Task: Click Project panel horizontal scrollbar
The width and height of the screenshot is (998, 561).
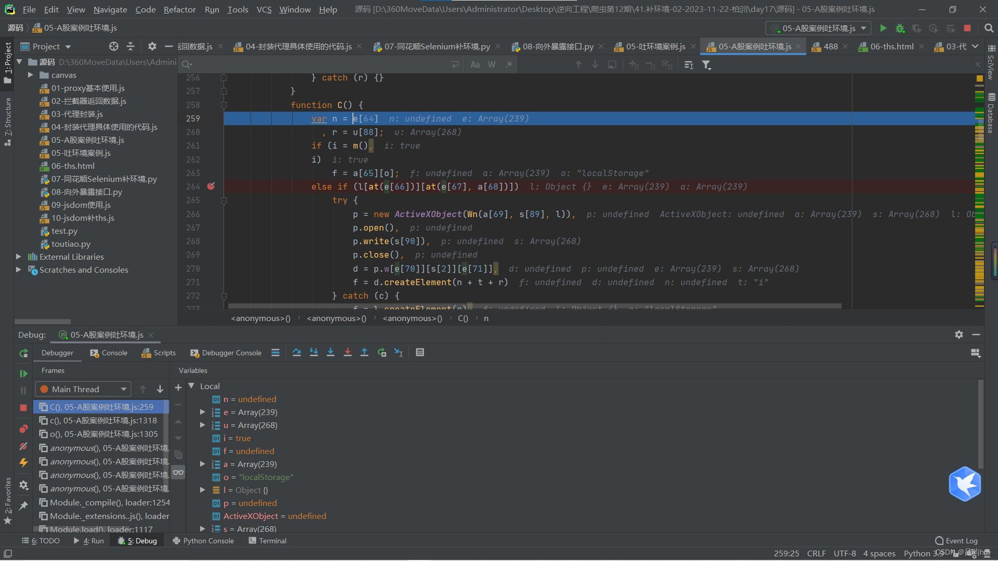Action: 43,322
